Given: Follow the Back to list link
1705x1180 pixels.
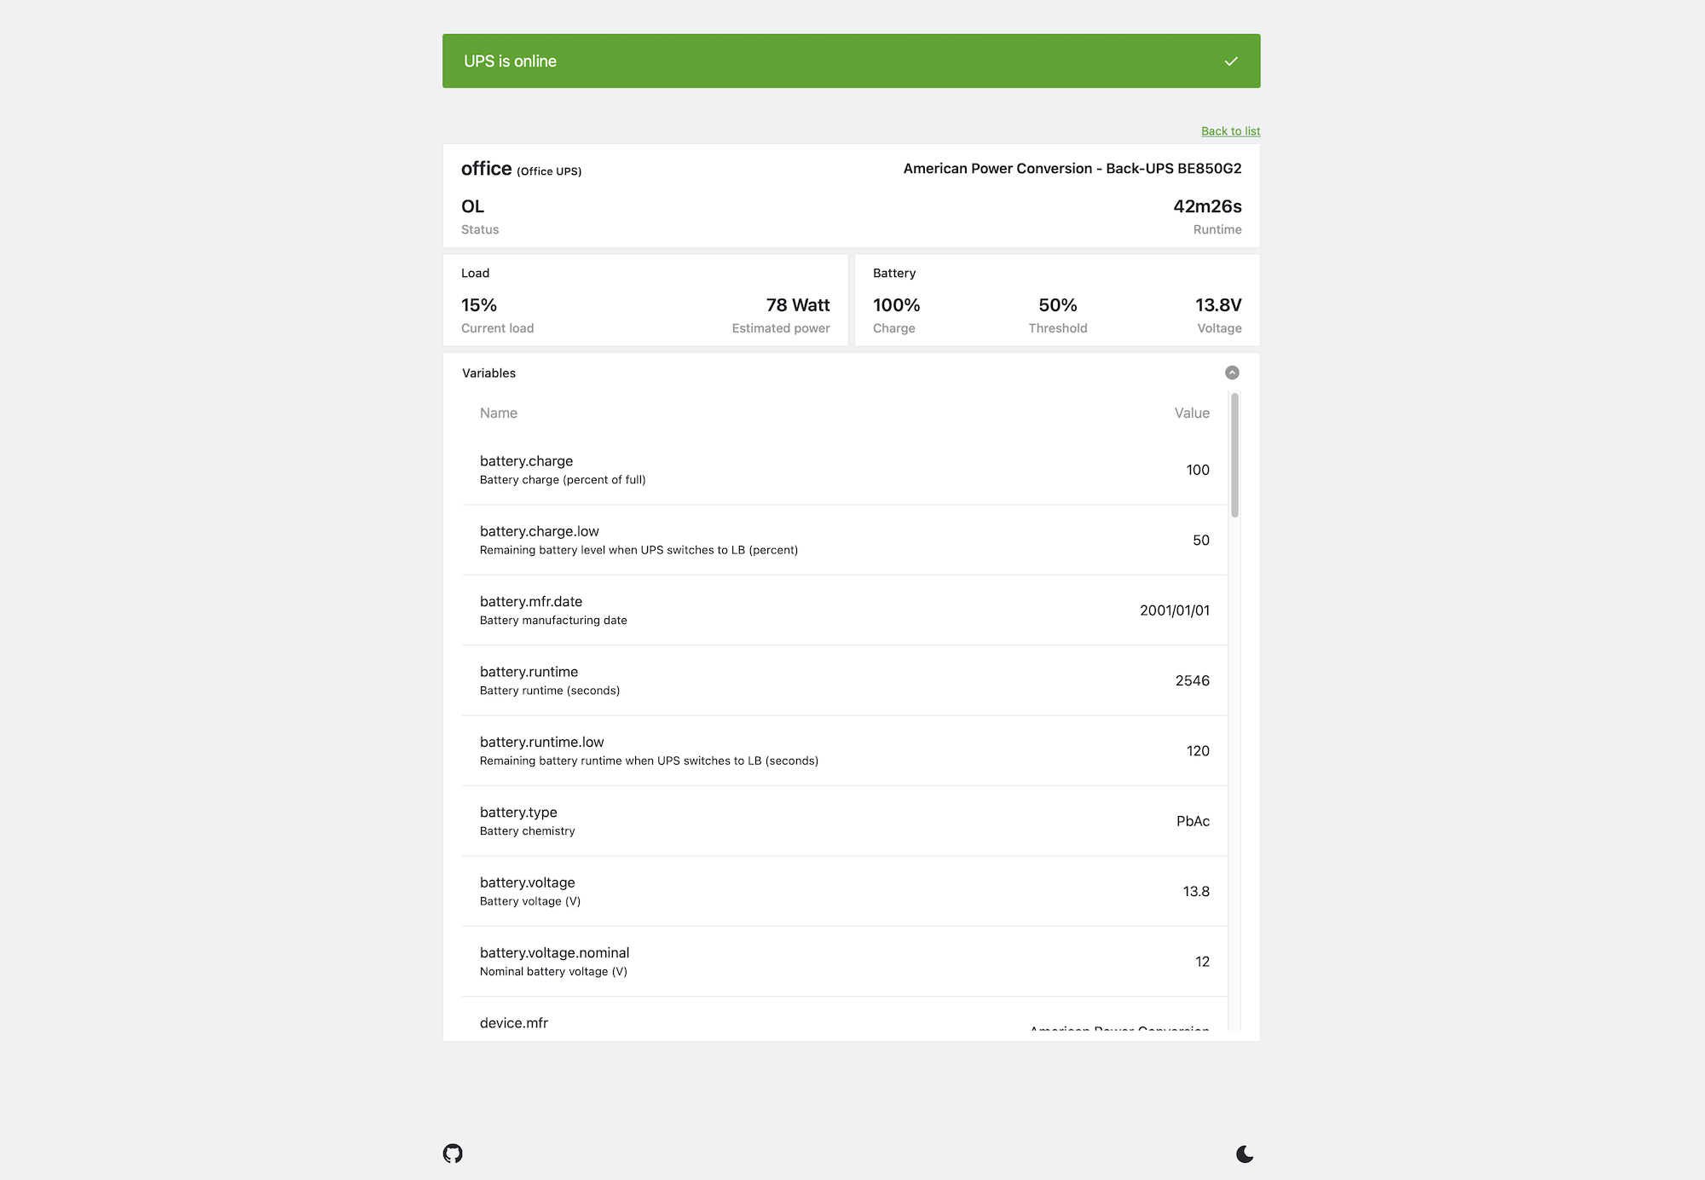Looking at the screenshot, I should tap(1230, 131).
